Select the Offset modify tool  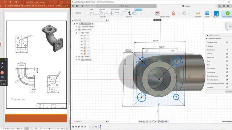(134, 13)
